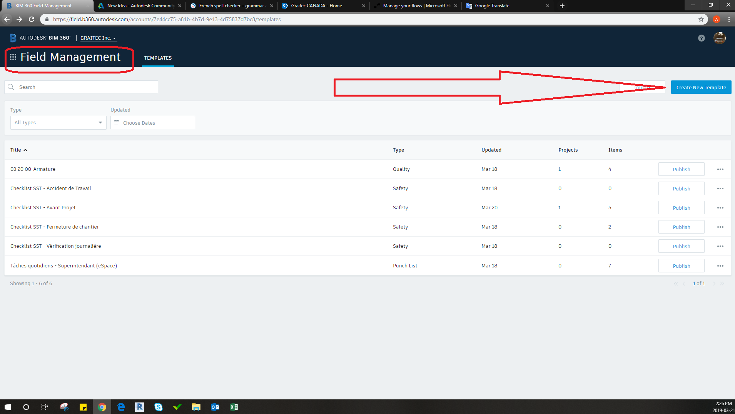Open the All Types filter dropdown

58,122
